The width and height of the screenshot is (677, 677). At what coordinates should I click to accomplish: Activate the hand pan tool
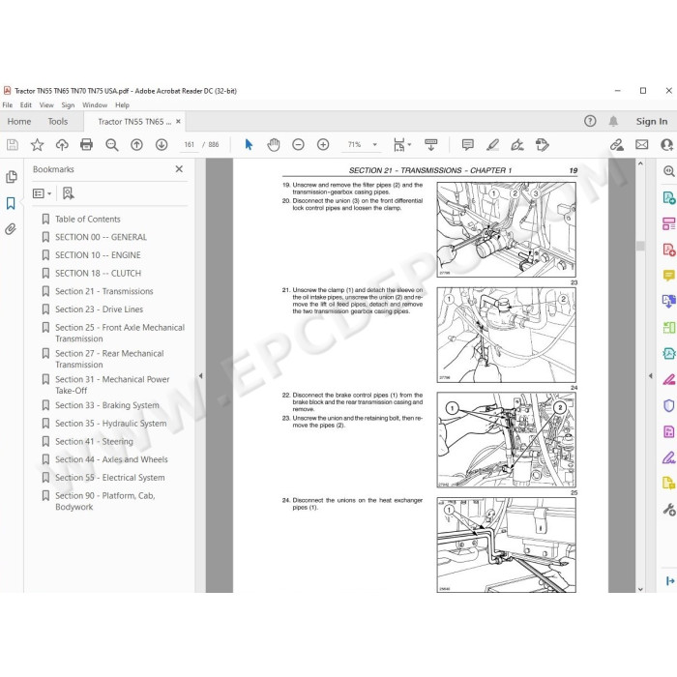point(274,145)
